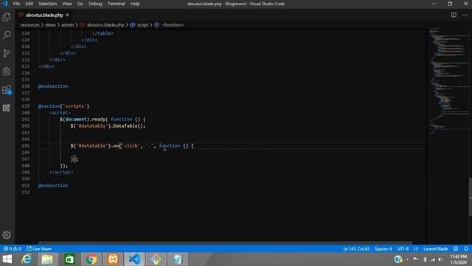Image resolution: width=472 pixels, height=266 pixels.
Task: Click the 'click' string on line 145
Action: click(x=131, y=146)
